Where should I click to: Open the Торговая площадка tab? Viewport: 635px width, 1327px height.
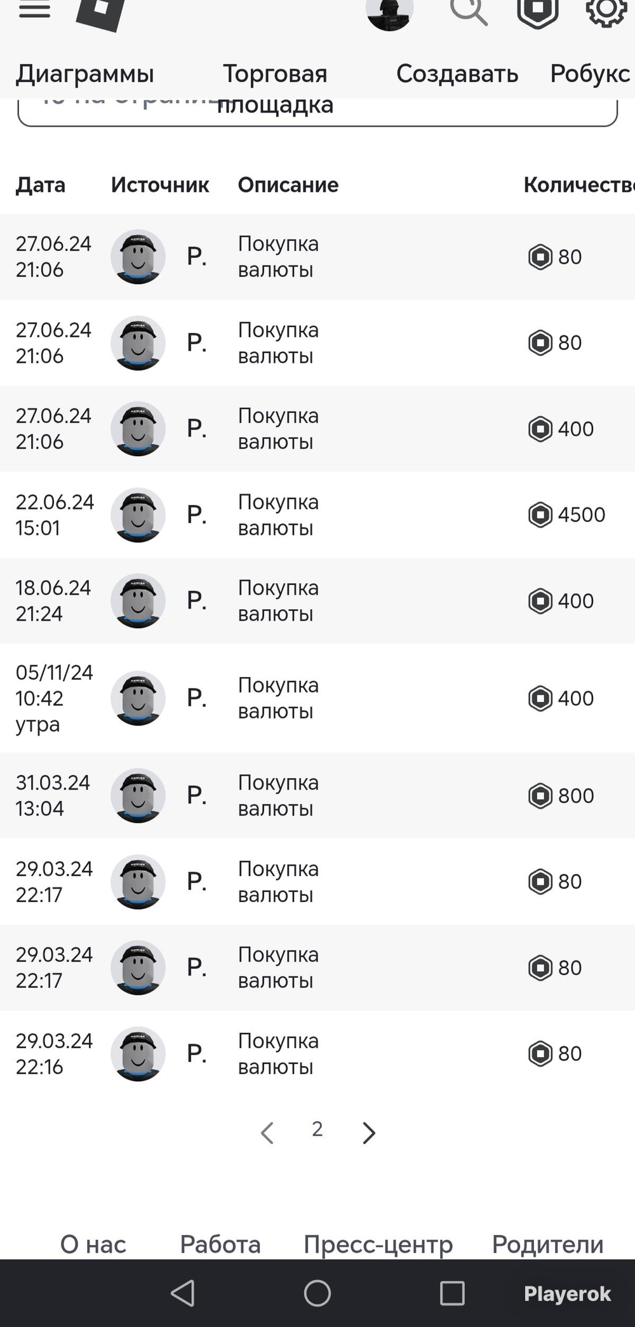click(275, 89)
